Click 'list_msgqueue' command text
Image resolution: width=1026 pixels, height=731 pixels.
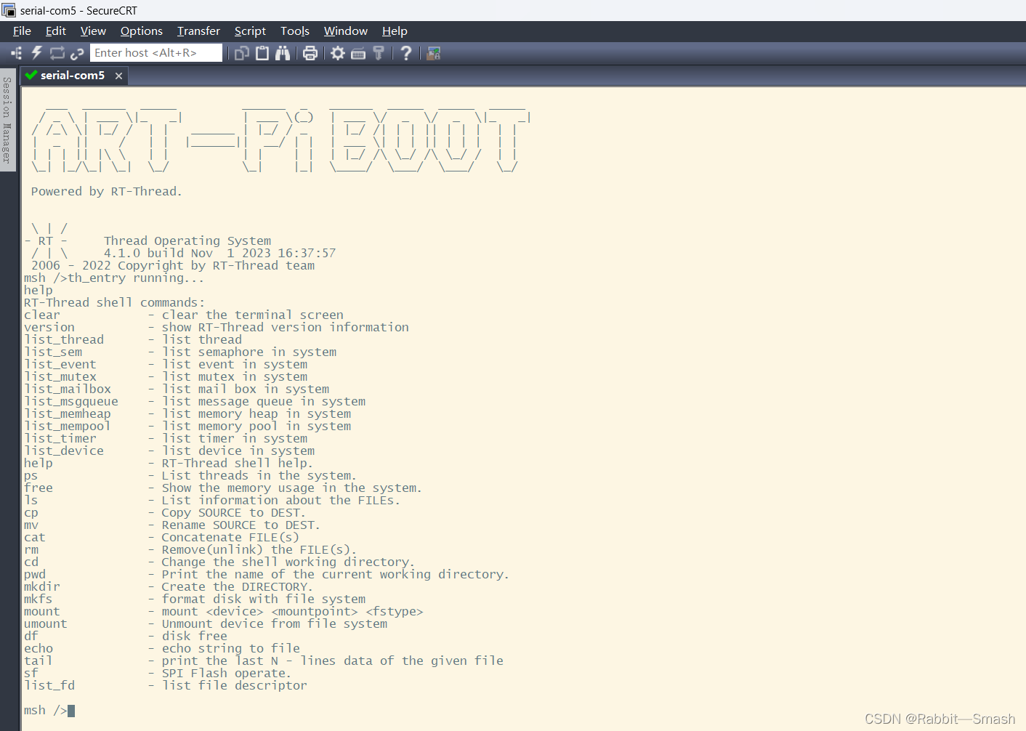(71, 401)
